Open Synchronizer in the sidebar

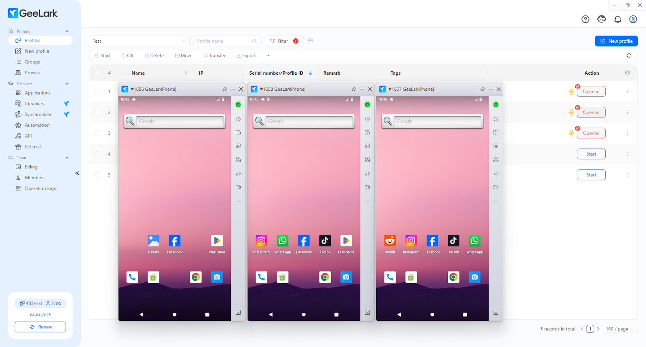(38, 114)
